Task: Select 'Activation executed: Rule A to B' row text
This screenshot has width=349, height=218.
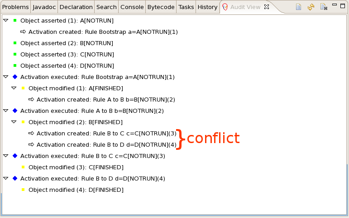Action: pos(92,111)
